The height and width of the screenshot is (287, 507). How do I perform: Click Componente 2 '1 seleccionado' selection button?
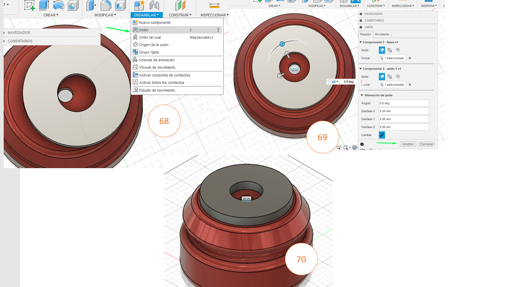[392, 85]
